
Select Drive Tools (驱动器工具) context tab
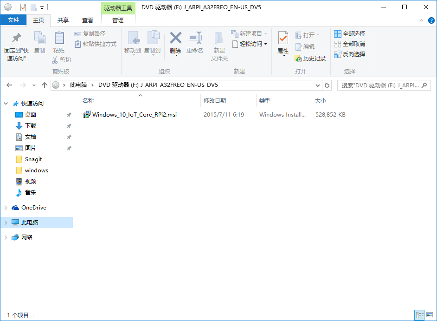(x=118, y=8)
